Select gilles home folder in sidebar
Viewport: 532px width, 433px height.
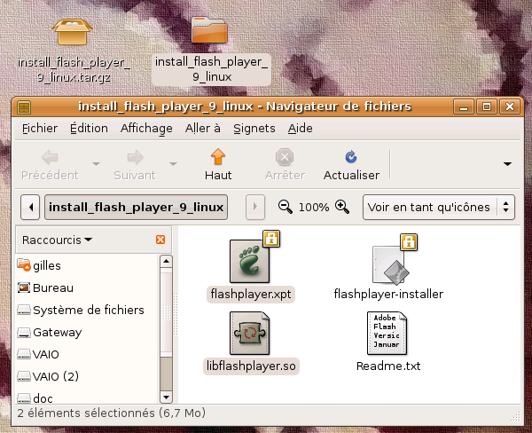(39, 265)
